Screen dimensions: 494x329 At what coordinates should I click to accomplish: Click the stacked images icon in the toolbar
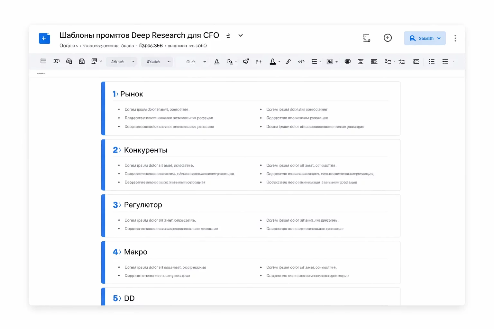[69, 61]
